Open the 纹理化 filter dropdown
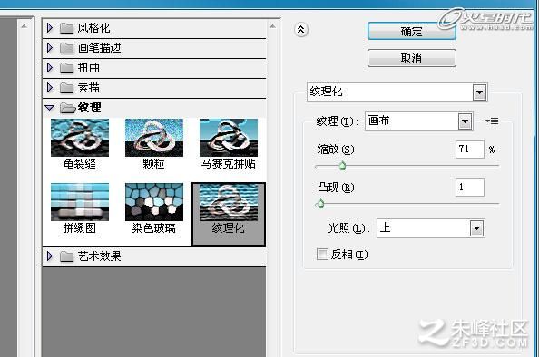Screen dimensions: 539x357 [479, 92]
